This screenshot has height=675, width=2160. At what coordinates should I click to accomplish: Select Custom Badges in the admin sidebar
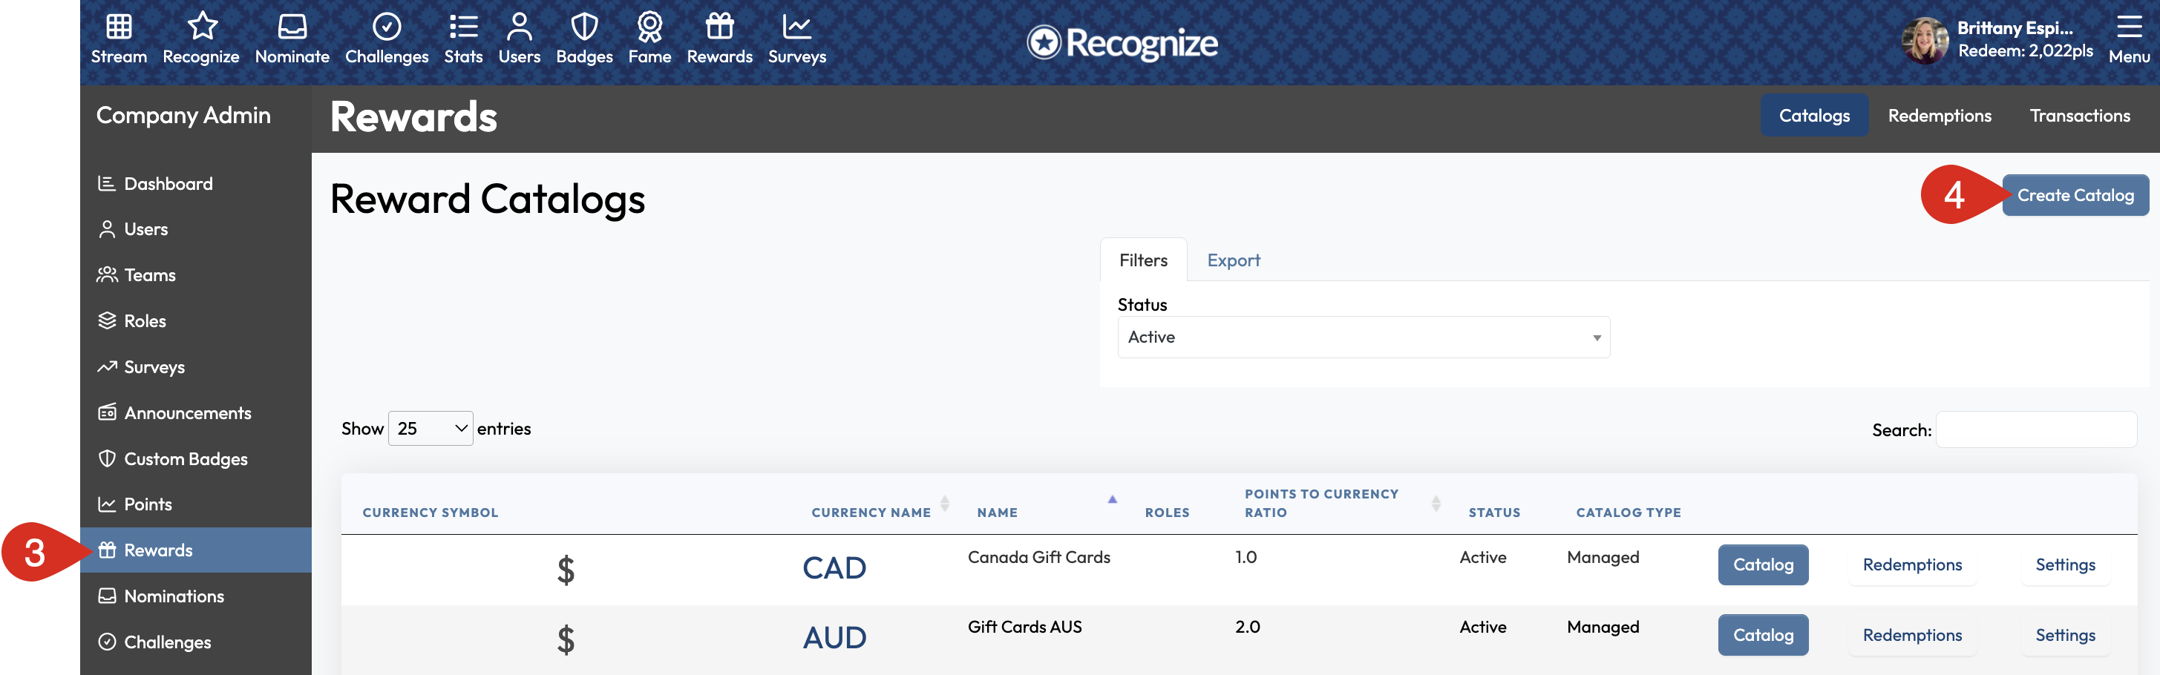186,459
